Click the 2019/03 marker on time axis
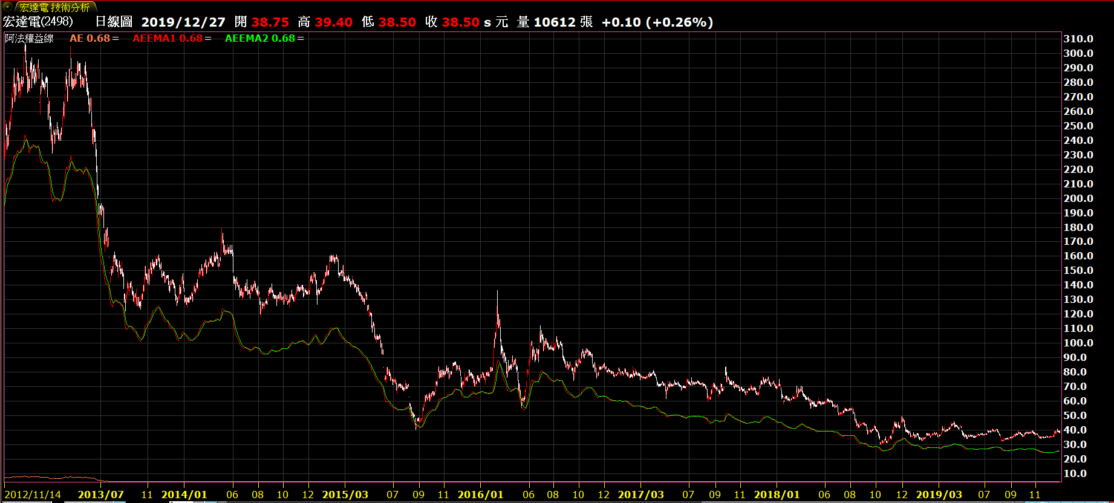The image size is (1114, 503). pos(939,495)
